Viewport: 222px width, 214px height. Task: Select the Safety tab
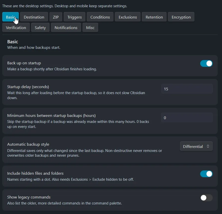pyautogui.click(x=40, y=28)
